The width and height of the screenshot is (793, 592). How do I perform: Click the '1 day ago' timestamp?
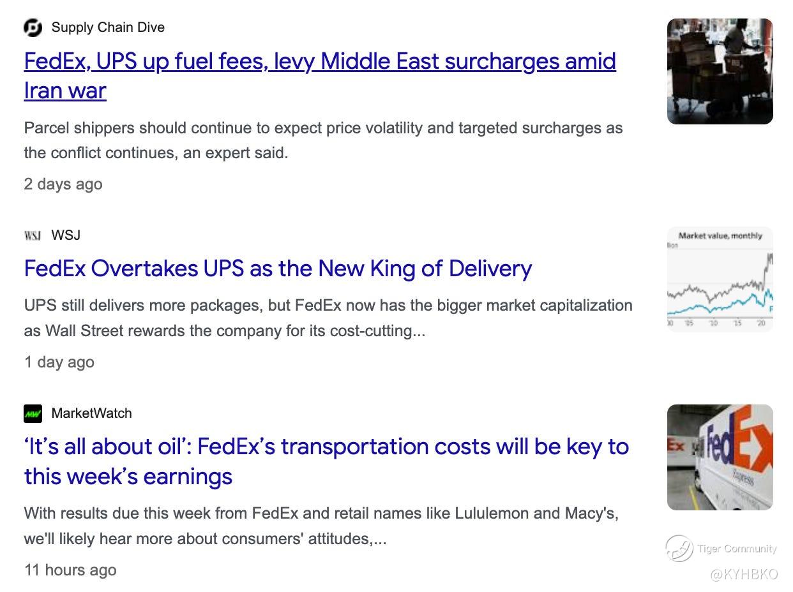tap(59, 362)
